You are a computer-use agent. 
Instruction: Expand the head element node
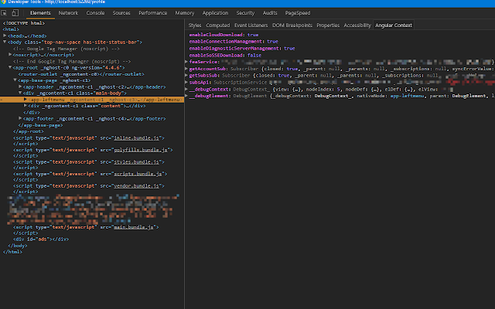5,36
